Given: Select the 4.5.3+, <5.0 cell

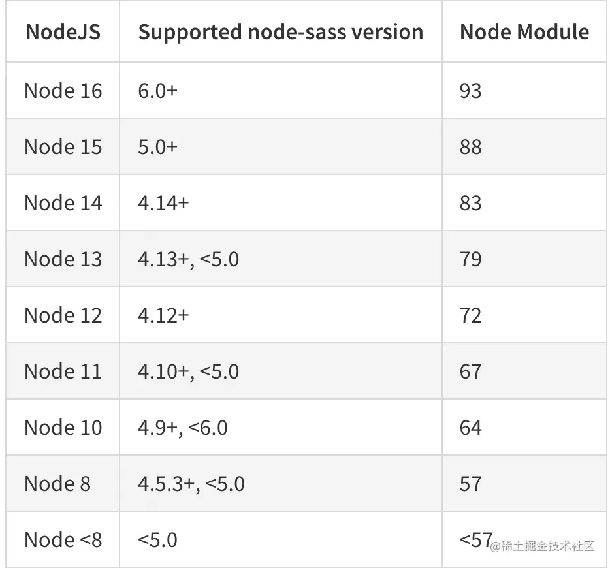Looking at the screenshot, I should click(x=191, y=484).
